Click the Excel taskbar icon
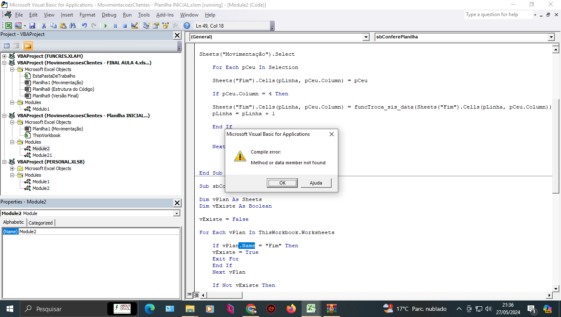Image resolution: width=561 pixels, height=317 pixels. 311,308
